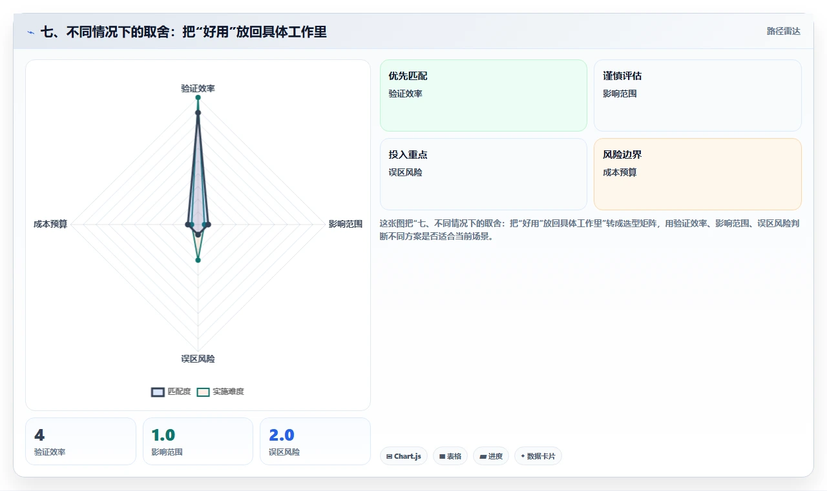827x491 pixels.
Task: Click the 误区风险 text in 投入重点 card
Action: 405,172
